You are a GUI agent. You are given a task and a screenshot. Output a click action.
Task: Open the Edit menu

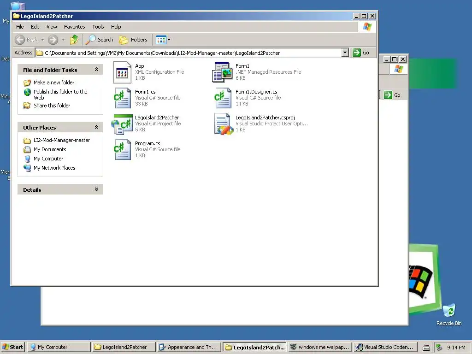[35, 27]
